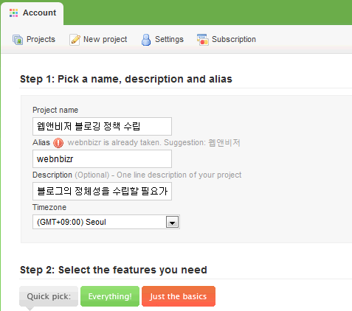Click the Projects stacked pages icon
Image resolution: width=352 pixels, height=311 pixels.
tap(18, 40)
